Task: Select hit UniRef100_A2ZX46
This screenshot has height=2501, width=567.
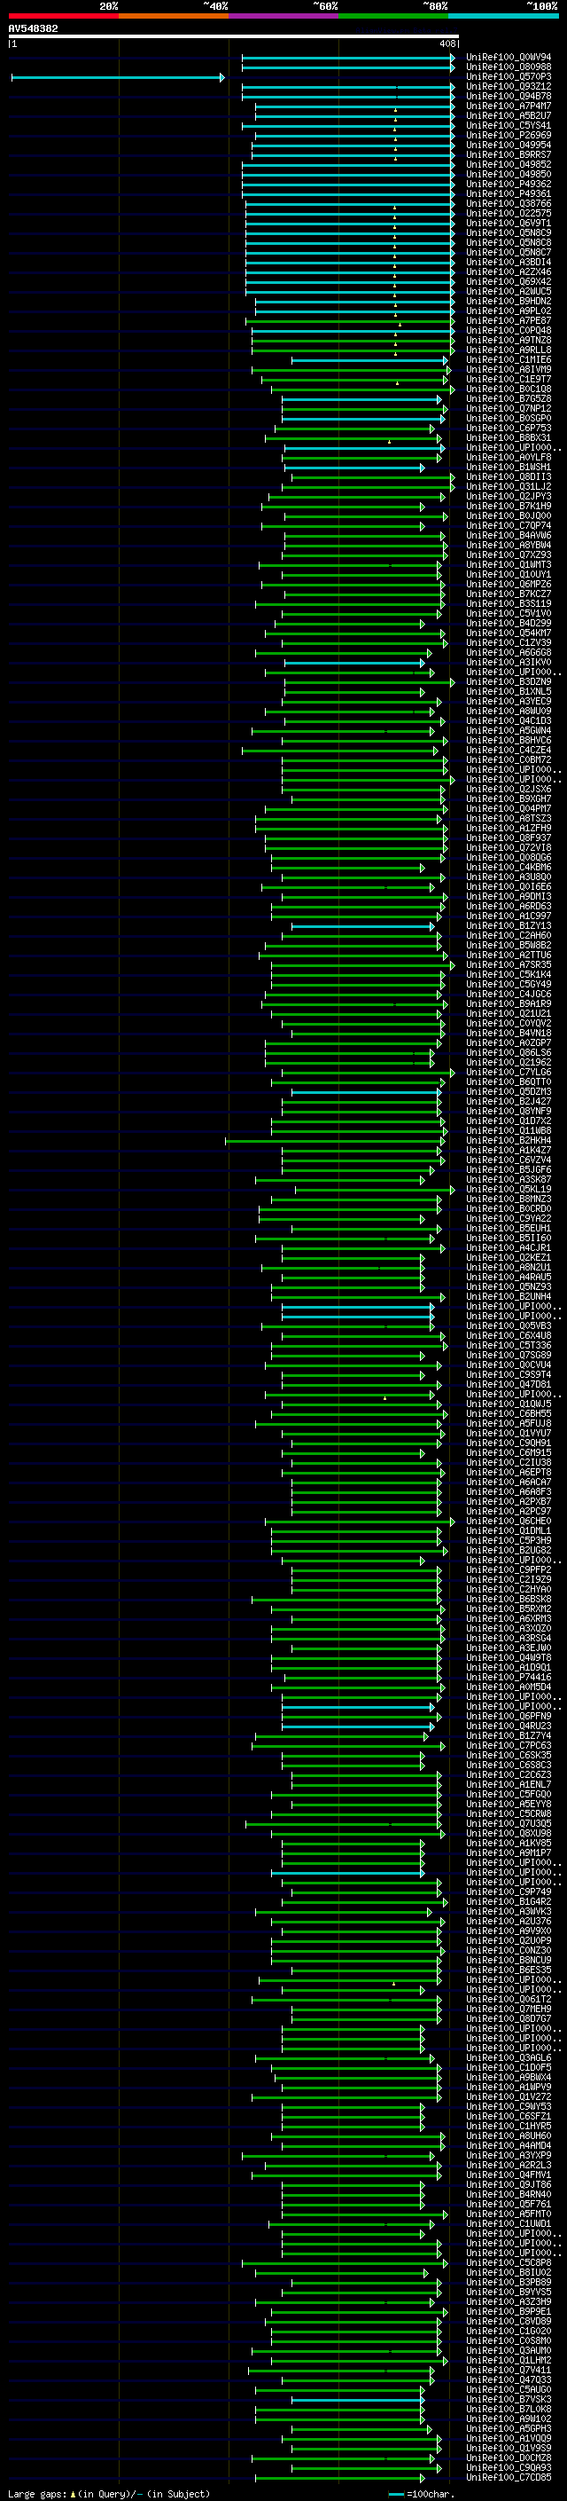Action: pyautogui.click(x=509, y=271)
